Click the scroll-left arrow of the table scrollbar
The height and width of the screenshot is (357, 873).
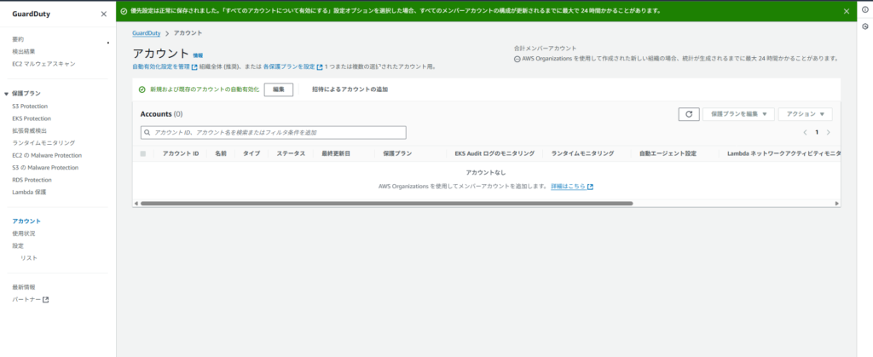(136, 204)
